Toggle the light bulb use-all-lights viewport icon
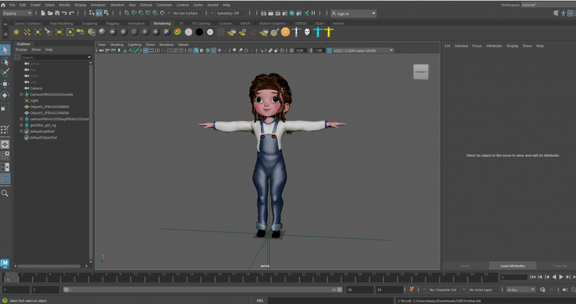Screen dimensions: 576x304 pyautogui.click(x=219, y=50)
